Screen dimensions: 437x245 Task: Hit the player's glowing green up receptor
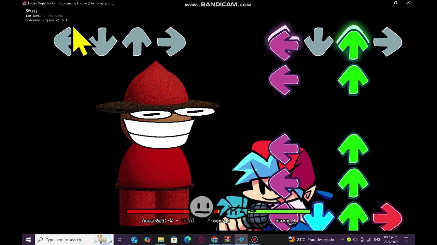click(x=353, y=43)
